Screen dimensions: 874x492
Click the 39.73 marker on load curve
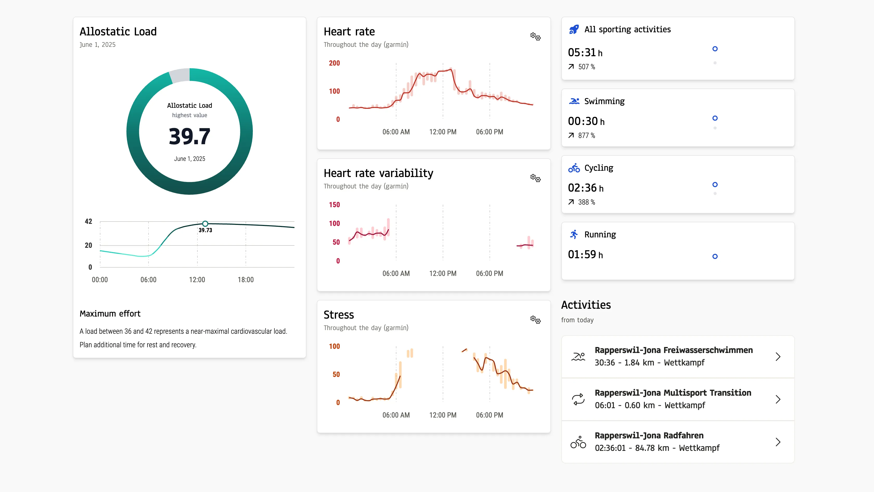205,224
